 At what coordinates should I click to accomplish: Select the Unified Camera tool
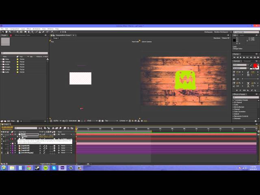coord(17,32)
